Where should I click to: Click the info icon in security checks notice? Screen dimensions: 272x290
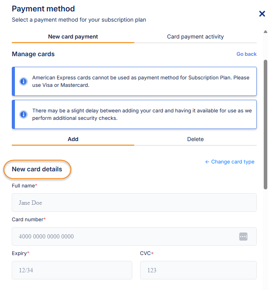tap(23, 114)
